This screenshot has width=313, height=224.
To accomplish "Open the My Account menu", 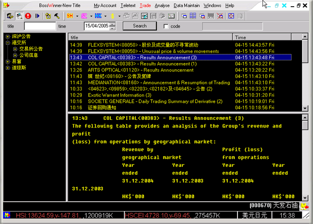I will point(105,6).
